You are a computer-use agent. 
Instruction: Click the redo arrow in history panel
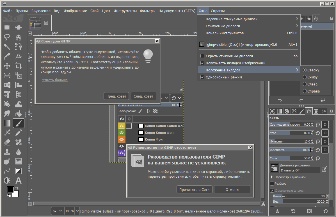pyautogui.click(x=301, y=100)
